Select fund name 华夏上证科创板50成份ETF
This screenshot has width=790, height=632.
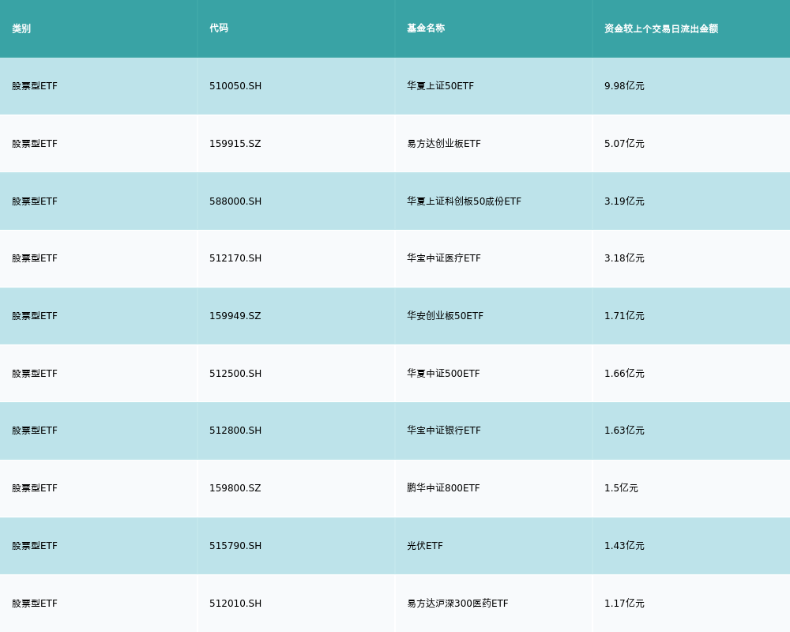(464, 201)
